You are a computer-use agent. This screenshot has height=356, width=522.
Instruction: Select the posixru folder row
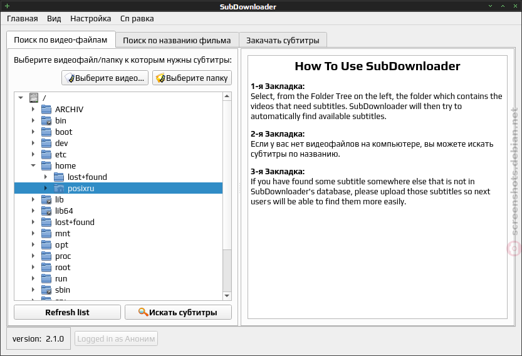(x=118, y=188)
